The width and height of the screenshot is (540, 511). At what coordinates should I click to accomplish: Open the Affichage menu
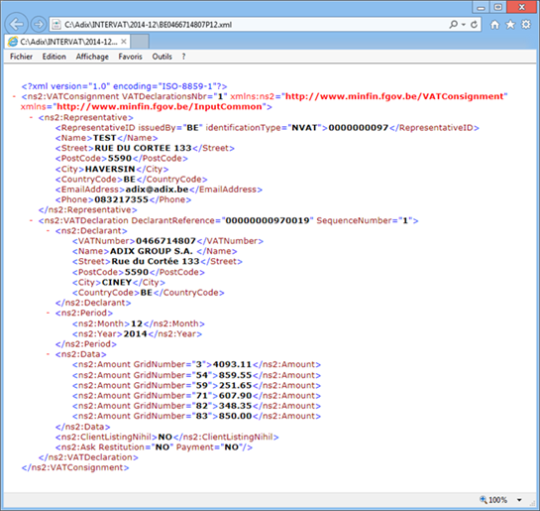(x=92, y=57)
